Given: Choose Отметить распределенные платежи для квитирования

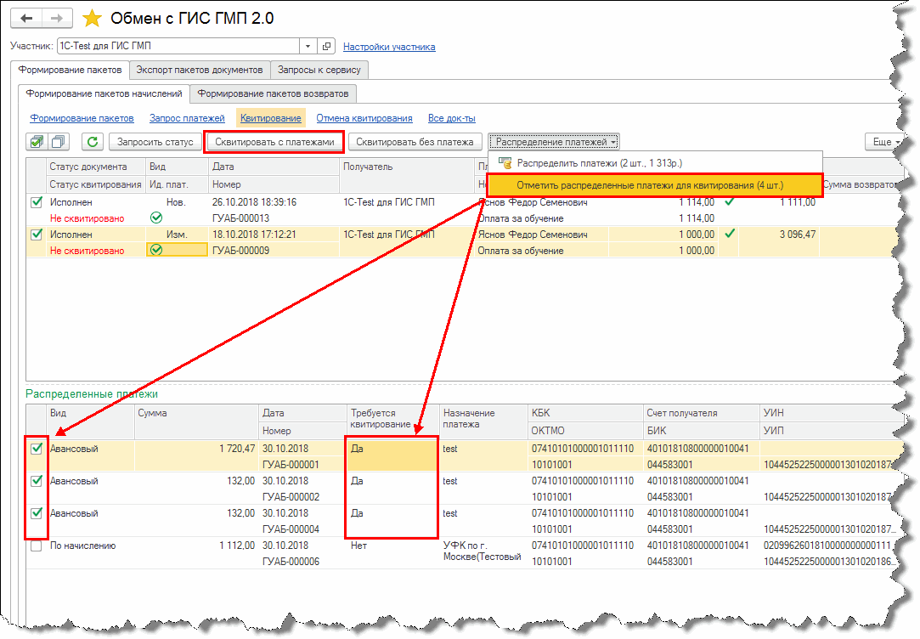Looking at the screenshot, I should pyautogui.click(x=655, y=185).
